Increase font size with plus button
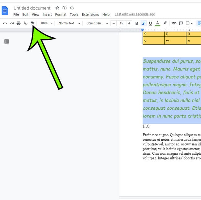The height and width of the screenshot is (200, 201). coord(129,23)
